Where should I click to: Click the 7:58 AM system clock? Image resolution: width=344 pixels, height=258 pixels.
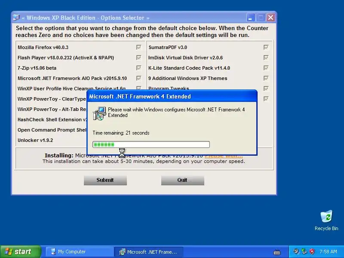[x=328, y=252]
